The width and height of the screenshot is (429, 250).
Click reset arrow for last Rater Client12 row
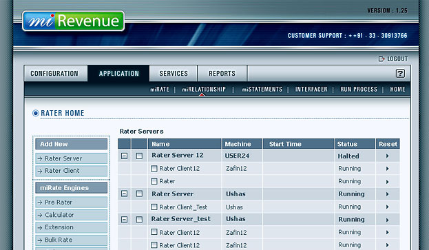(388, 245)
